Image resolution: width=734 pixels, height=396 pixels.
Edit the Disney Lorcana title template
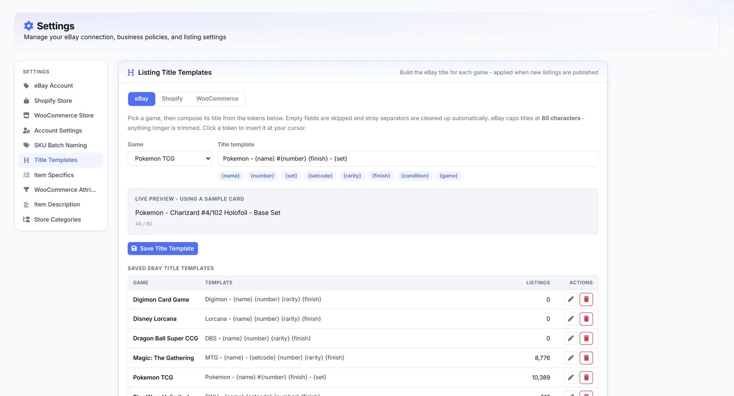571,319
